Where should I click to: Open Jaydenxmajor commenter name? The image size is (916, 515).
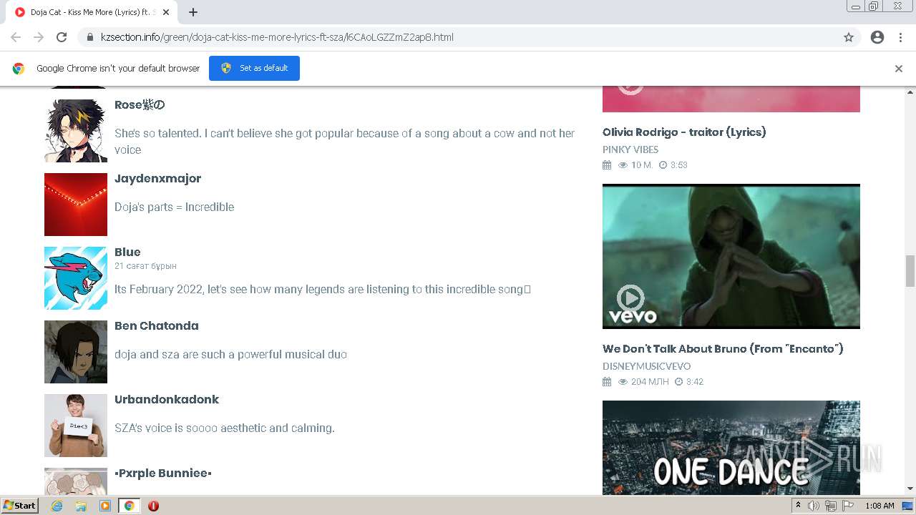click(x=157, y=178)
